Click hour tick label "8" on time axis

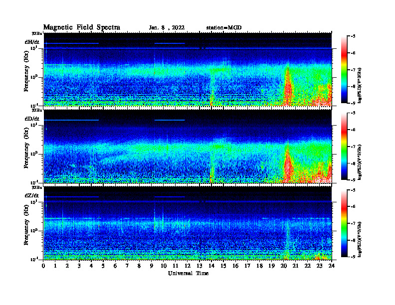[x=139, y=266]
